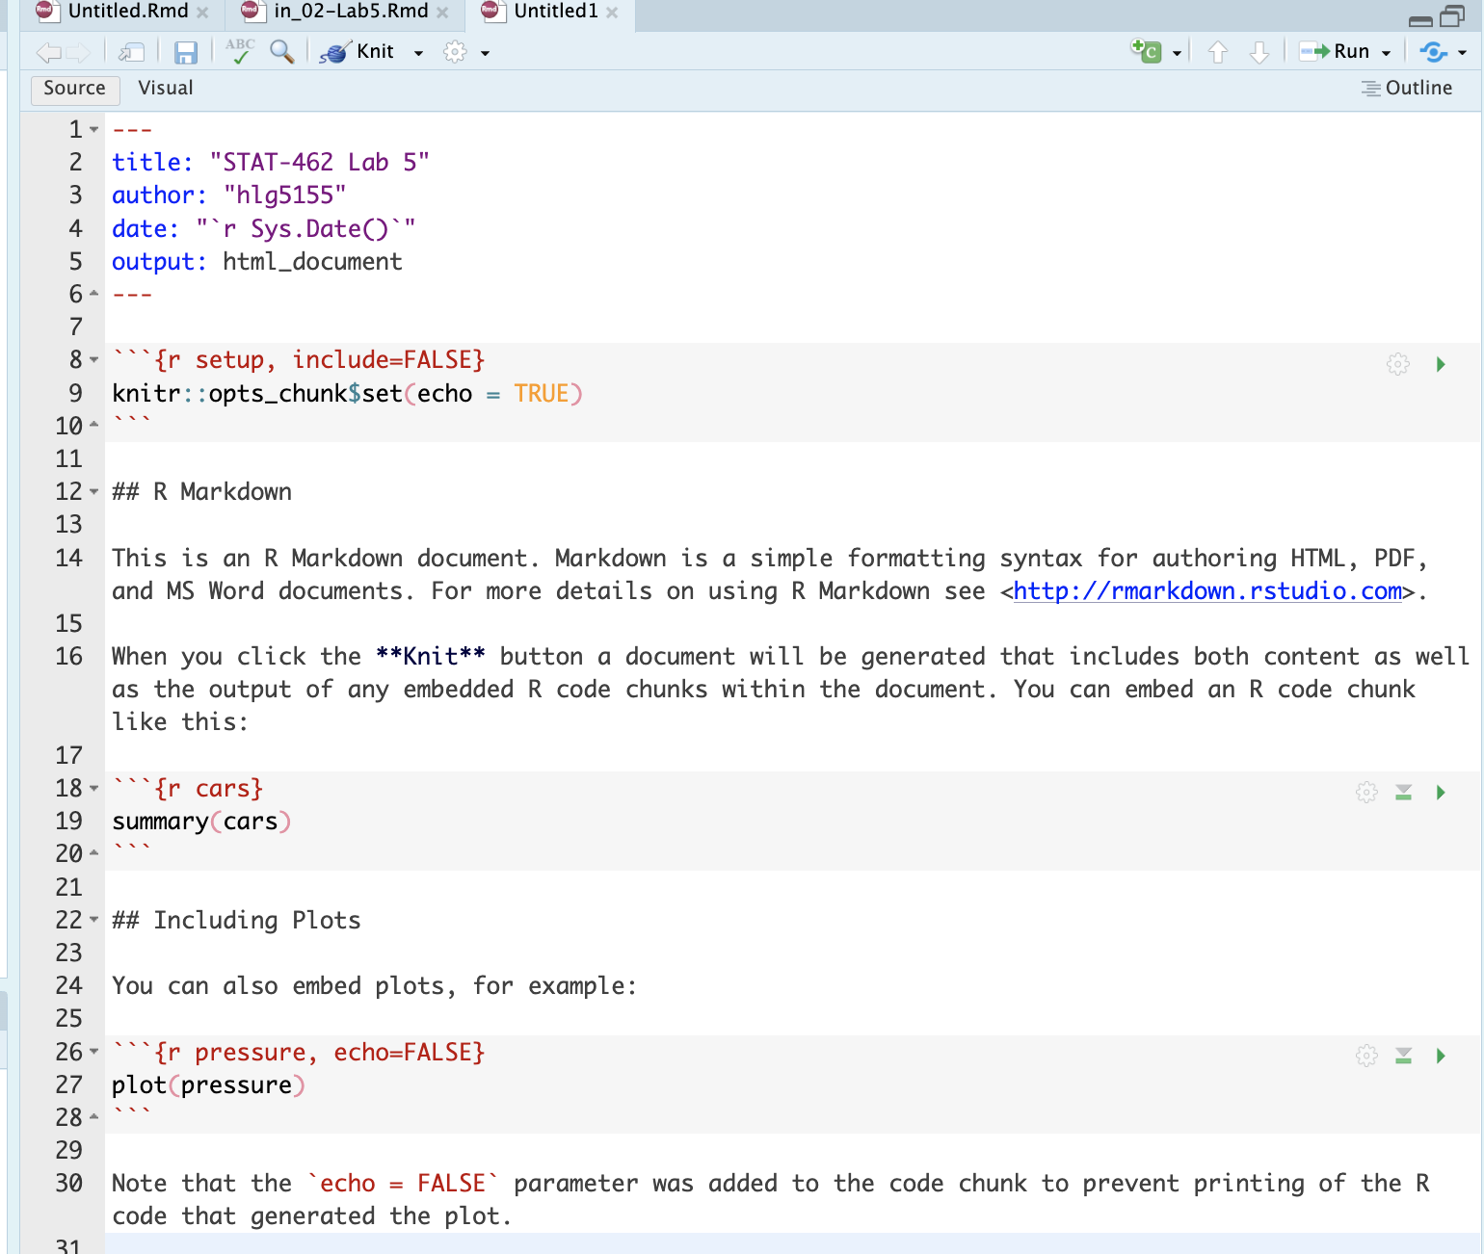Click the publish document icon

pyautogui.click(x=1434, y=52)
